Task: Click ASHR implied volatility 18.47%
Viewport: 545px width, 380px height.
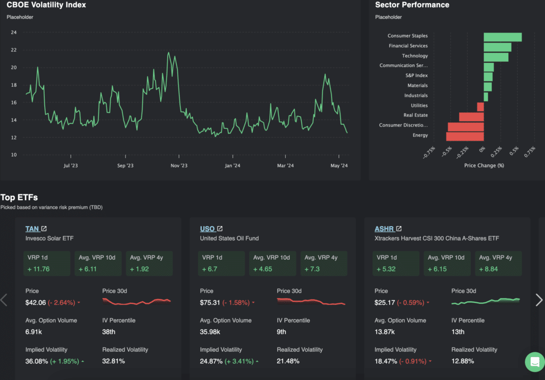Action: coord(386,361)
